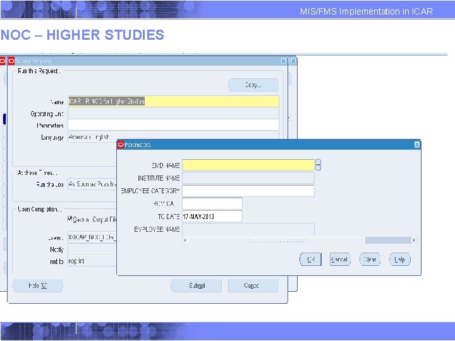Click Help button in Submit Request window
Viewport: 455px width, 341px height.
tap(38, 285)
